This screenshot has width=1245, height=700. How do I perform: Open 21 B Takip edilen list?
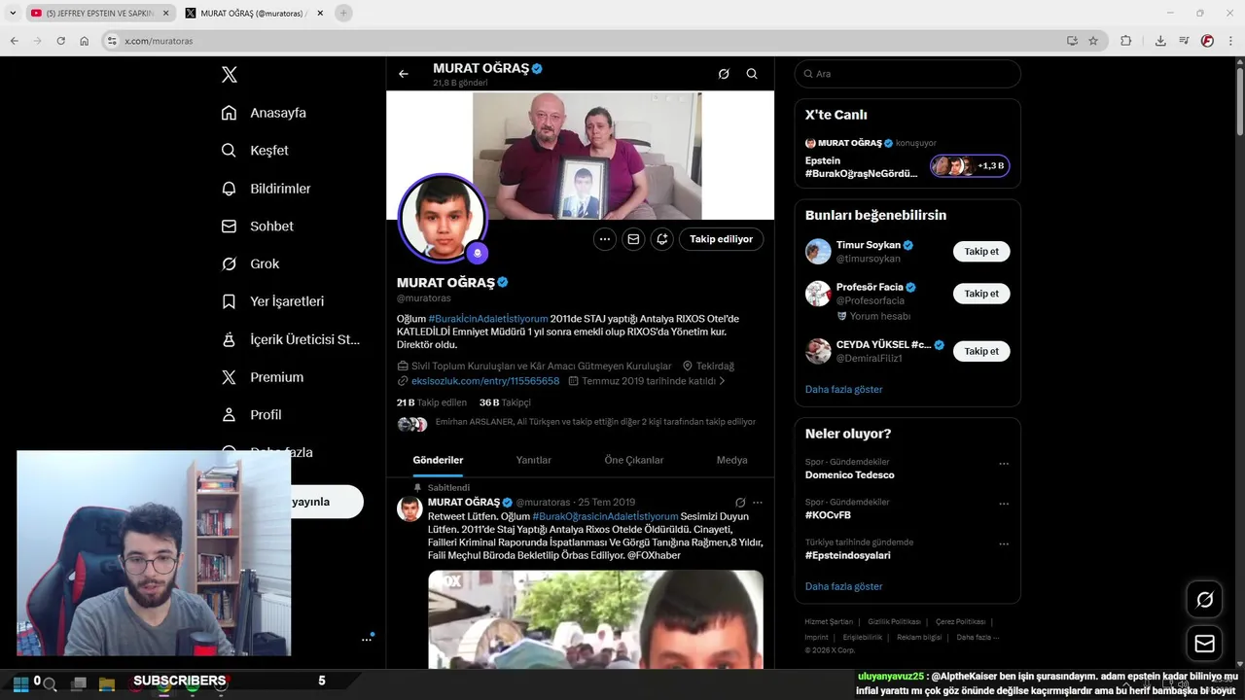click(432, 402)
